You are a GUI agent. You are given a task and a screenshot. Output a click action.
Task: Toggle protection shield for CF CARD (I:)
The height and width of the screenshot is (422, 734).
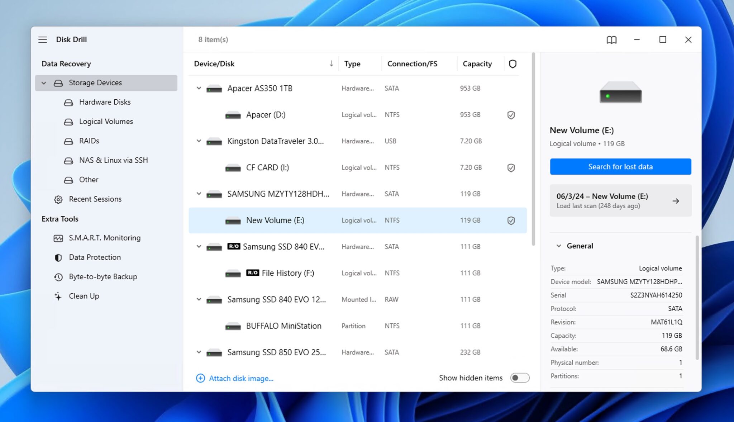click(x=511, y=167)
